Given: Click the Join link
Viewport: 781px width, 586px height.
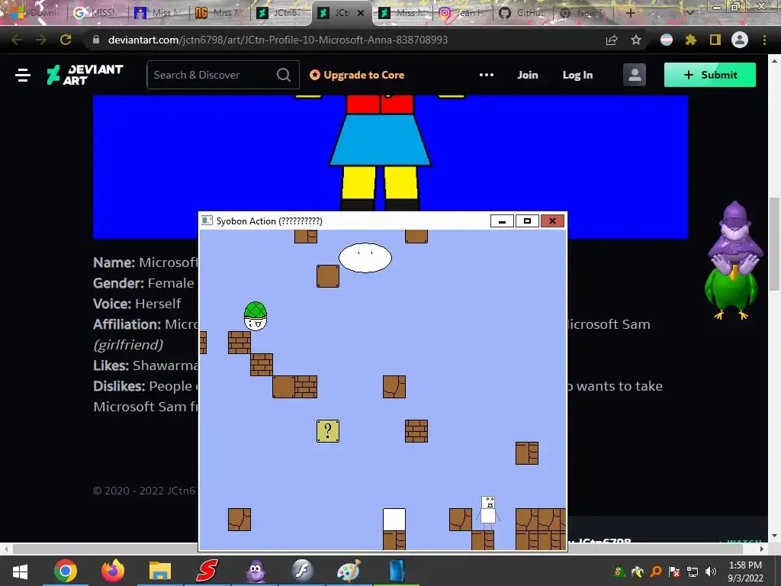Looking at the screenshot, I should pyautogui.click(x=528, y=75).
